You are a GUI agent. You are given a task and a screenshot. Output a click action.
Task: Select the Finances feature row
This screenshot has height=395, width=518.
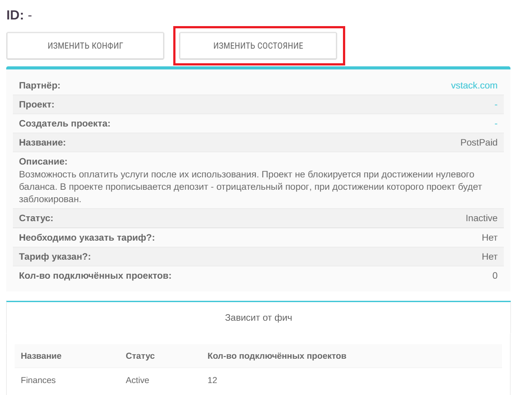coord(38,380)
